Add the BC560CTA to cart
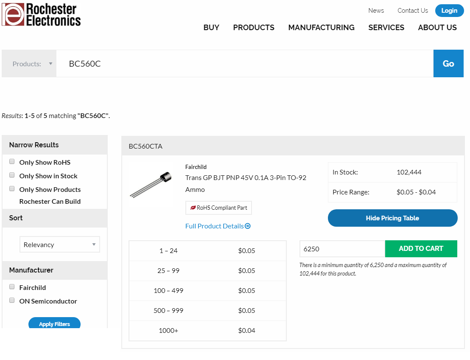This screenshot has height=360, width=470. (421, 249)
